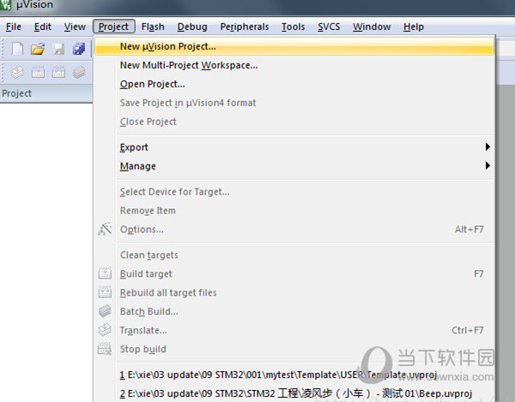Select Save Project in µVision4 format

[x=294, y=103]
